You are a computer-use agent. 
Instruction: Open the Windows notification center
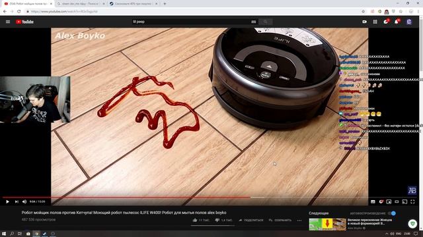point(416,234)
